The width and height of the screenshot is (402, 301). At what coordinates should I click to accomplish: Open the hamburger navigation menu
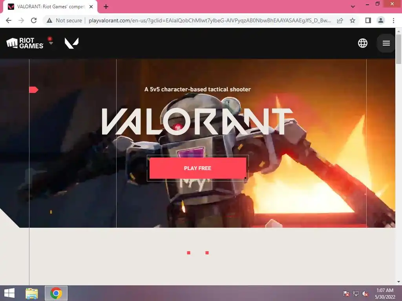tap(386, 43)
